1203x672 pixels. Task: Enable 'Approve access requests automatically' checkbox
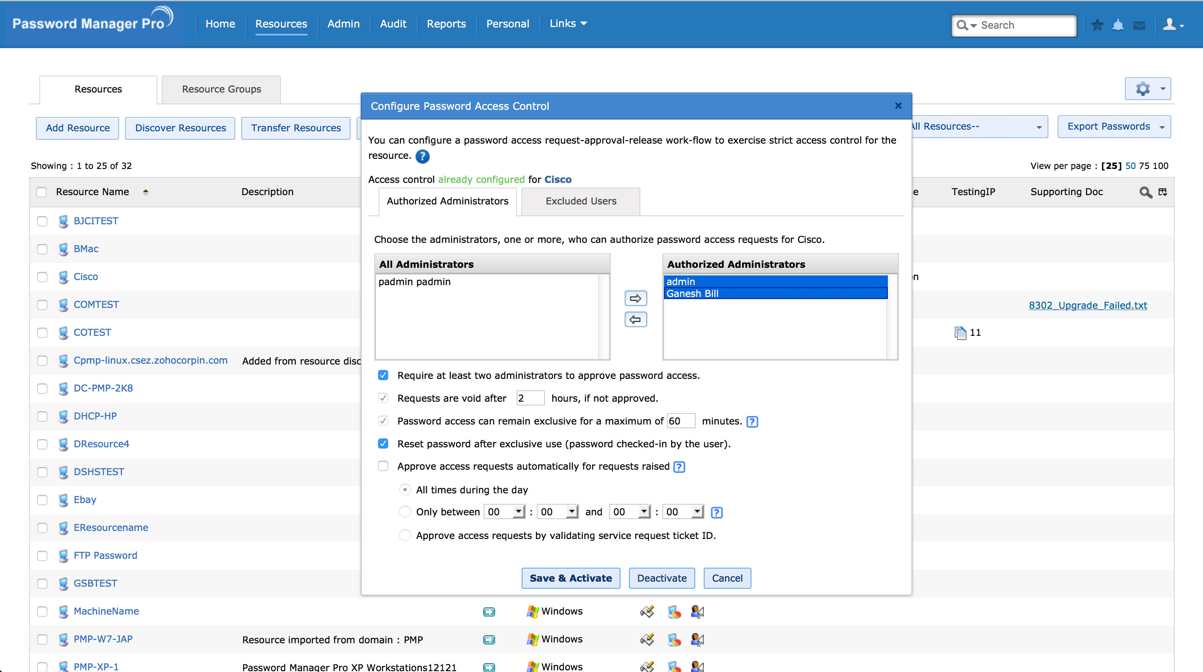point(383,466)
